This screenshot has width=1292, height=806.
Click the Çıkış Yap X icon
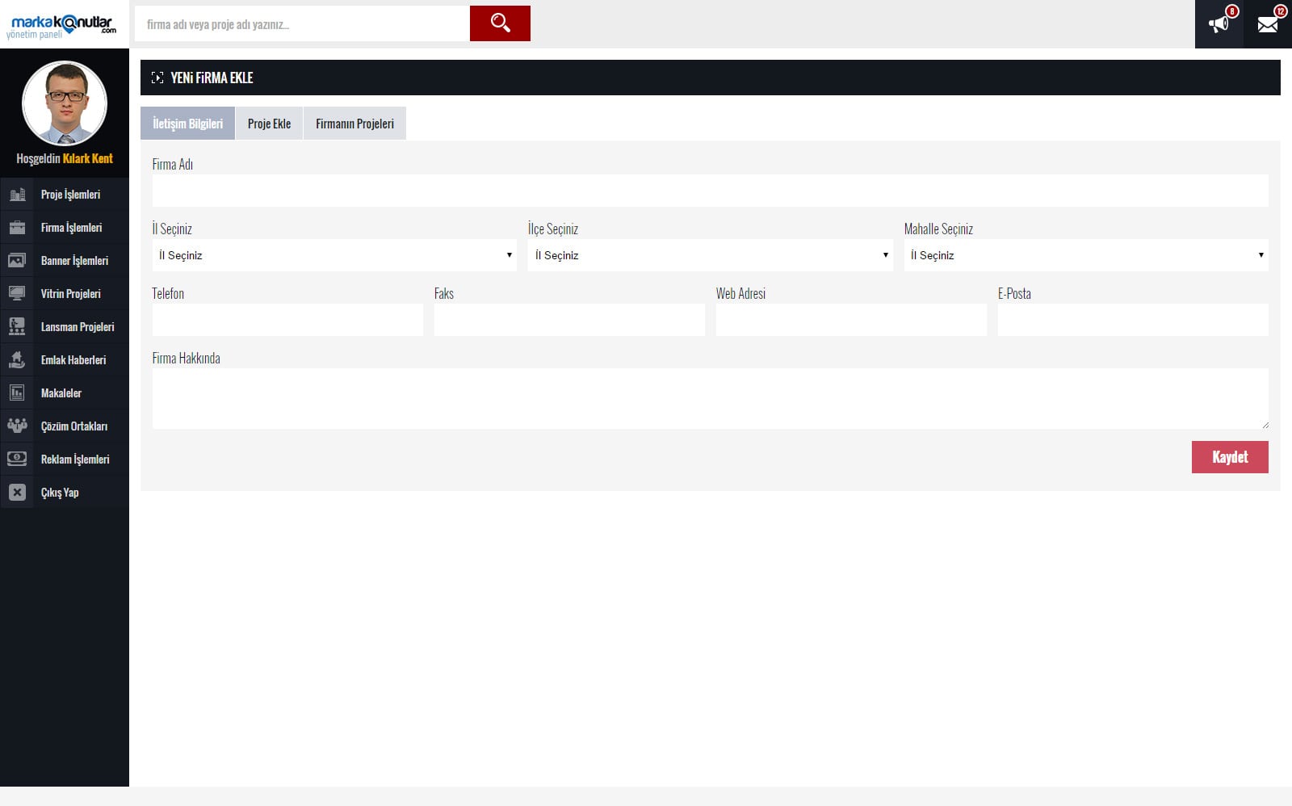coord(17,493)
